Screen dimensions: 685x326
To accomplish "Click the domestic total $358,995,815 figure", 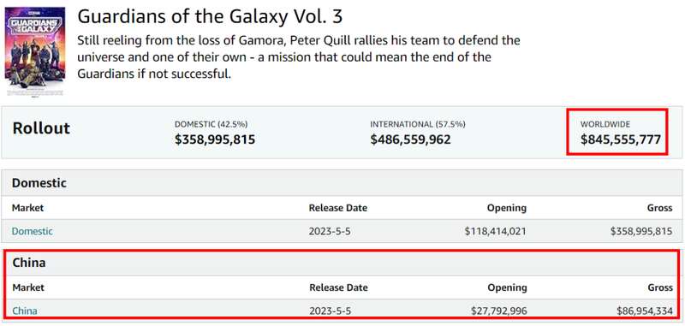I will tap(215, 139).
